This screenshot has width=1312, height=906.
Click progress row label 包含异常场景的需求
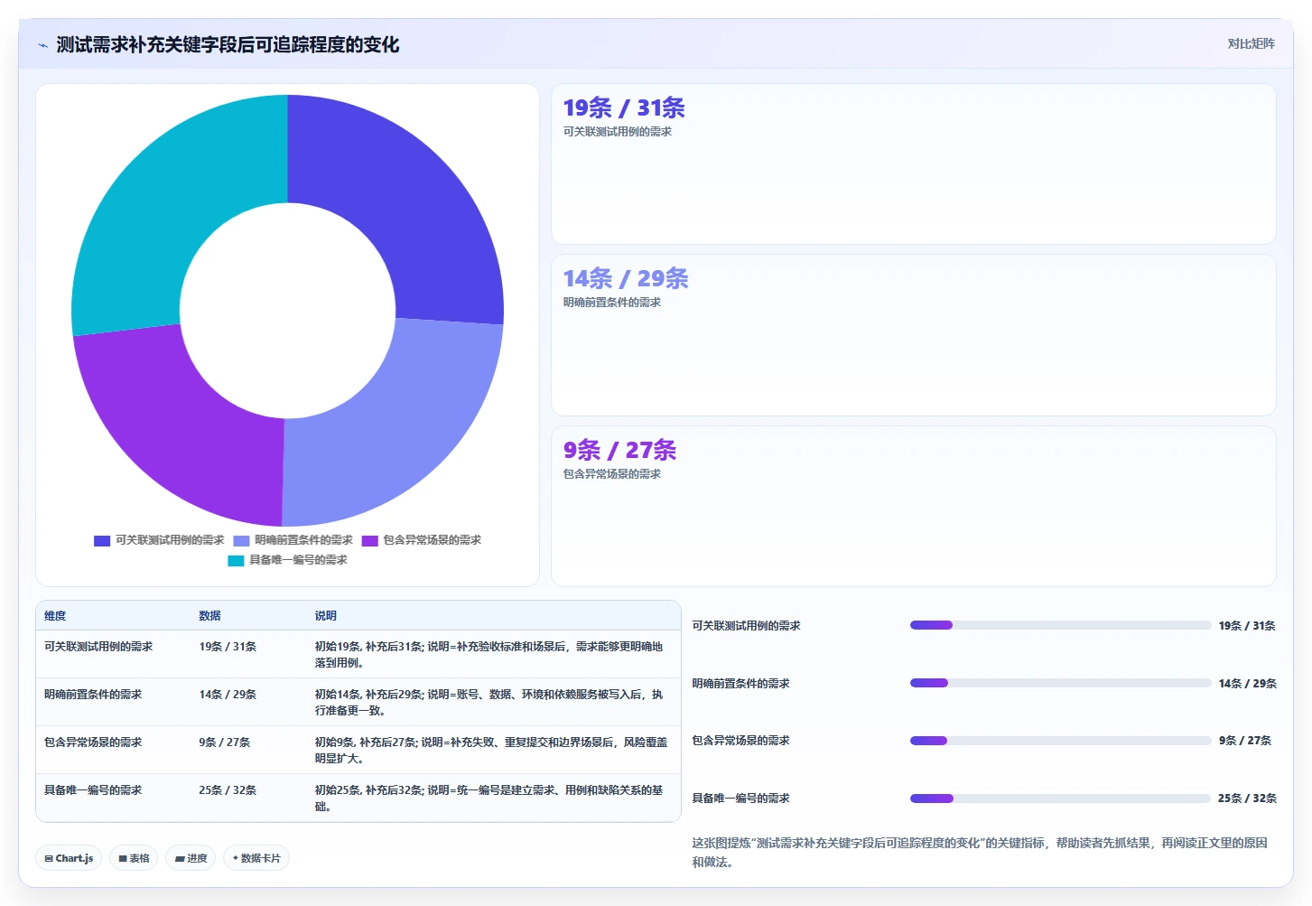[740, 741]
